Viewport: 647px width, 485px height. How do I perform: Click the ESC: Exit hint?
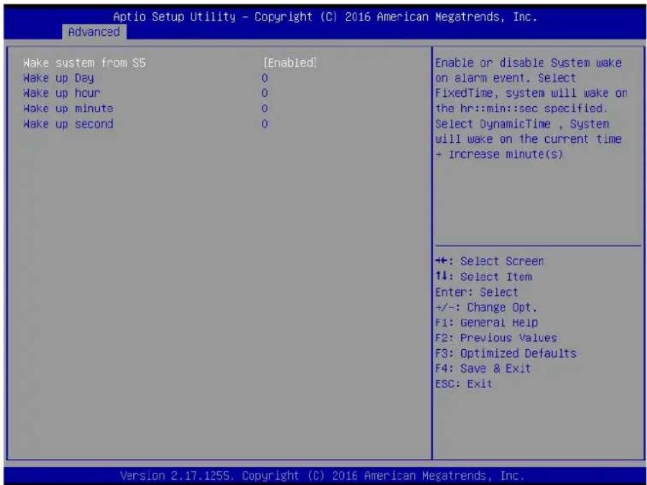click(x=463, y=384)
